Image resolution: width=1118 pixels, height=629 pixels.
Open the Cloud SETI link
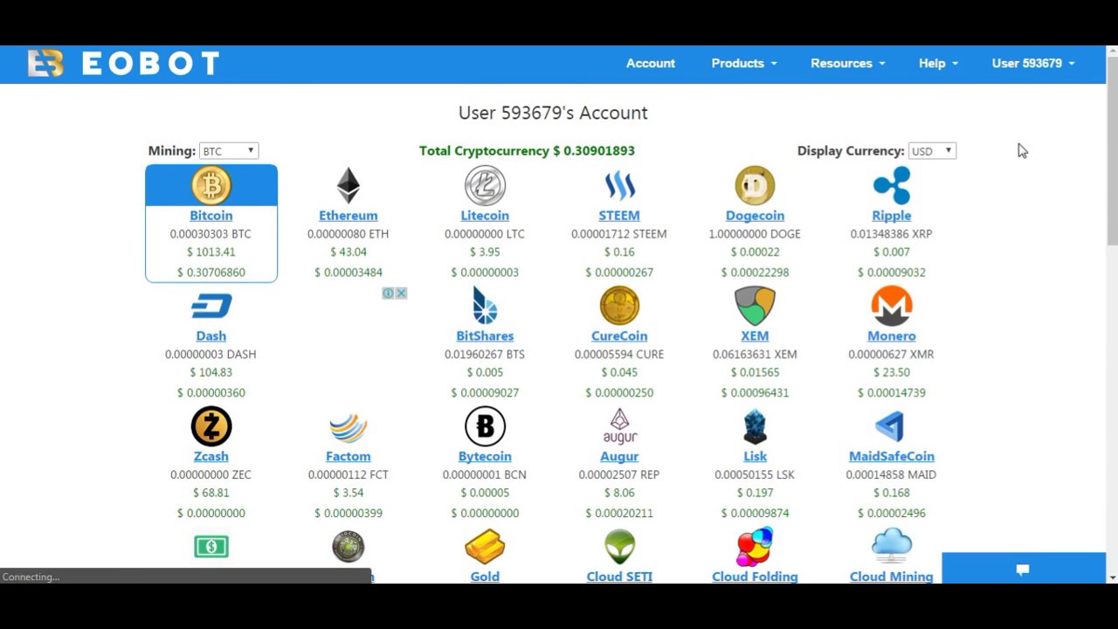[x=619, y=577]
